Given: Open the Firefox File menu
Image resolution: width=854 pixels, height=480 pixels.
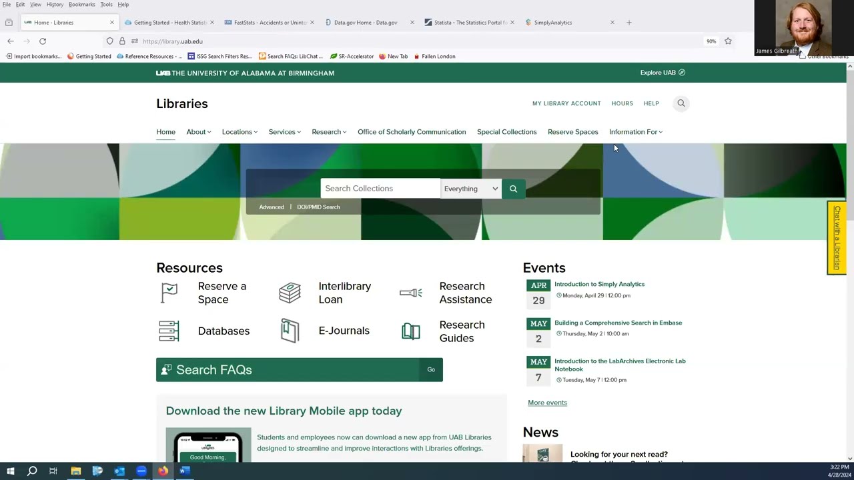Looking at the screenshot, I should [x=7, y=5].
